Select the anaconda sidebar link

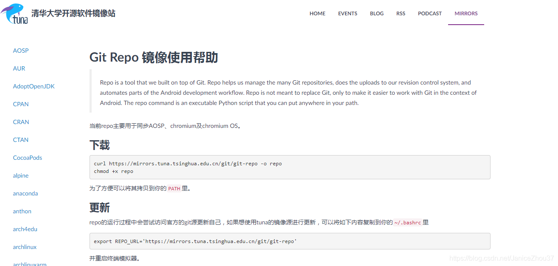pyautogui.click(x=25, y=193)
